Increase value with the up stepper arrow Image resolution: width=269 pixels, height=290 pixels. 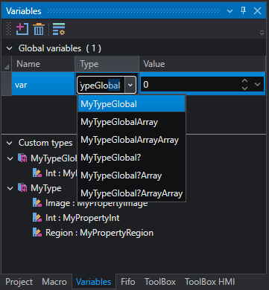pyautogui.click(x=245, y=81)
